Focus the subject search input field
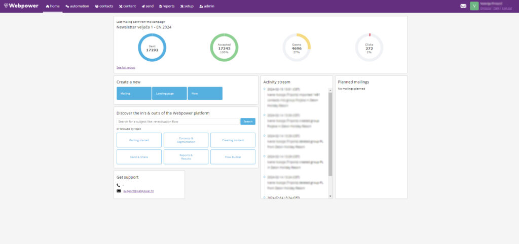This screenshot has height=244, width=519. 177,121
